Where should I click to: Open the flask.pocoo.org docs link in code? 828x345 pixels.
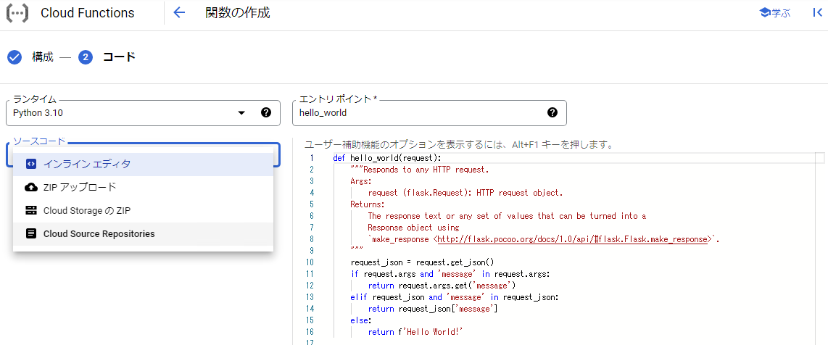click(x=572, y=239)
